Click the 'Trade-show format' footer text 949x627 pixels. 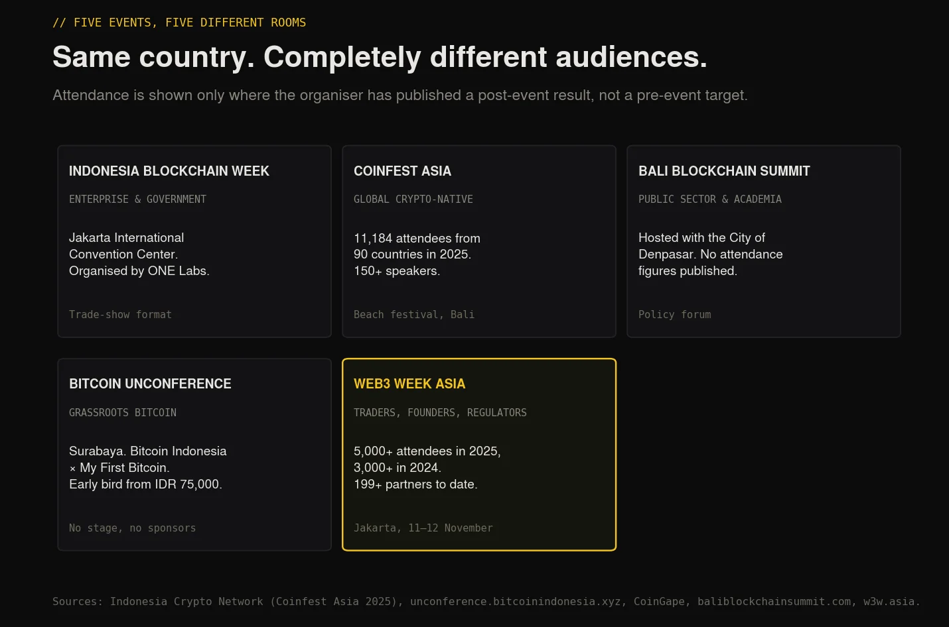click(120, 314)
